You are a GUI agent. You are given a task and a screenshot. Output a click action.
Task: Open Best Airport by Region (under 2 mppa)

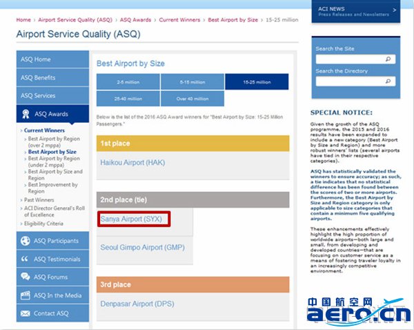pyautogui.click(x=54, y=162)
